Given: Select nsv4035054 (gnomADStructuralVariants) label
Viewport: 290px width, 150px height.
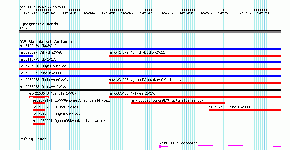Looking at the screenshot, I should click(69, 121).
